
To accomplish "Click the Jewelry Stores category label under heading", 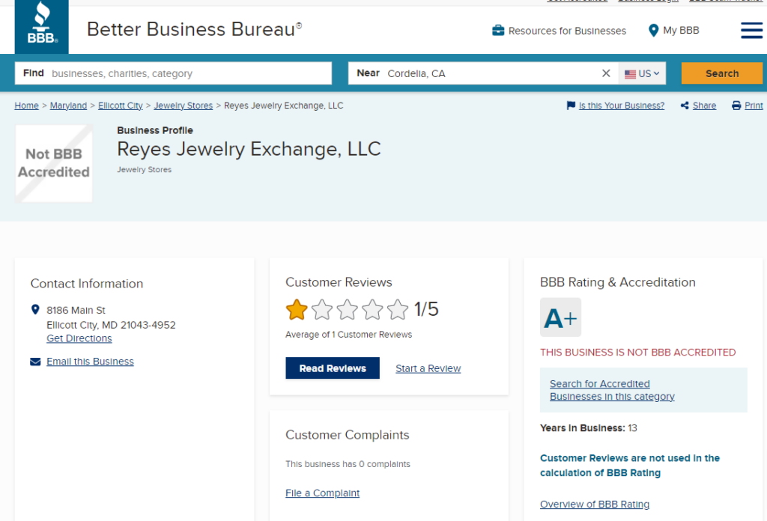I will 145,170.
